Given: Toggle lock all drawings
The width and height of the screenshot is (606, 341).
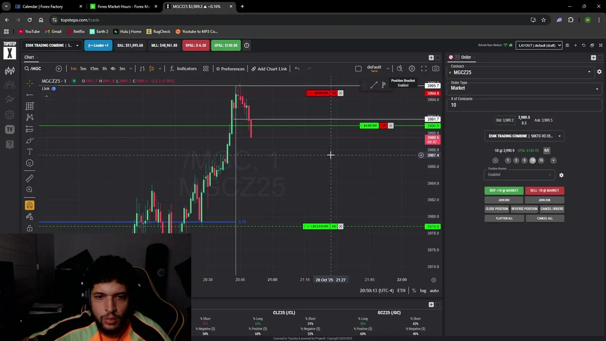Looking at the screenshot, I should click(x=29, y=228).
